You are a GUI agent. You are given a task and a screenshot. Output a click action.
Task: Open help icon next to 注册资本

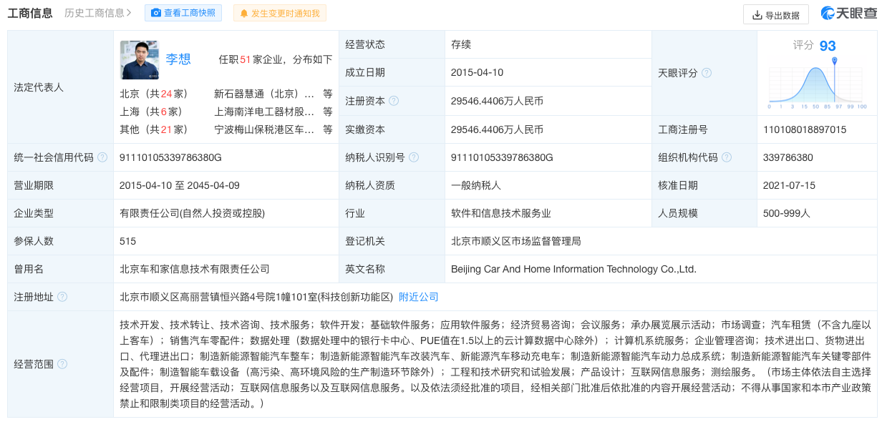tap(393, 101)
